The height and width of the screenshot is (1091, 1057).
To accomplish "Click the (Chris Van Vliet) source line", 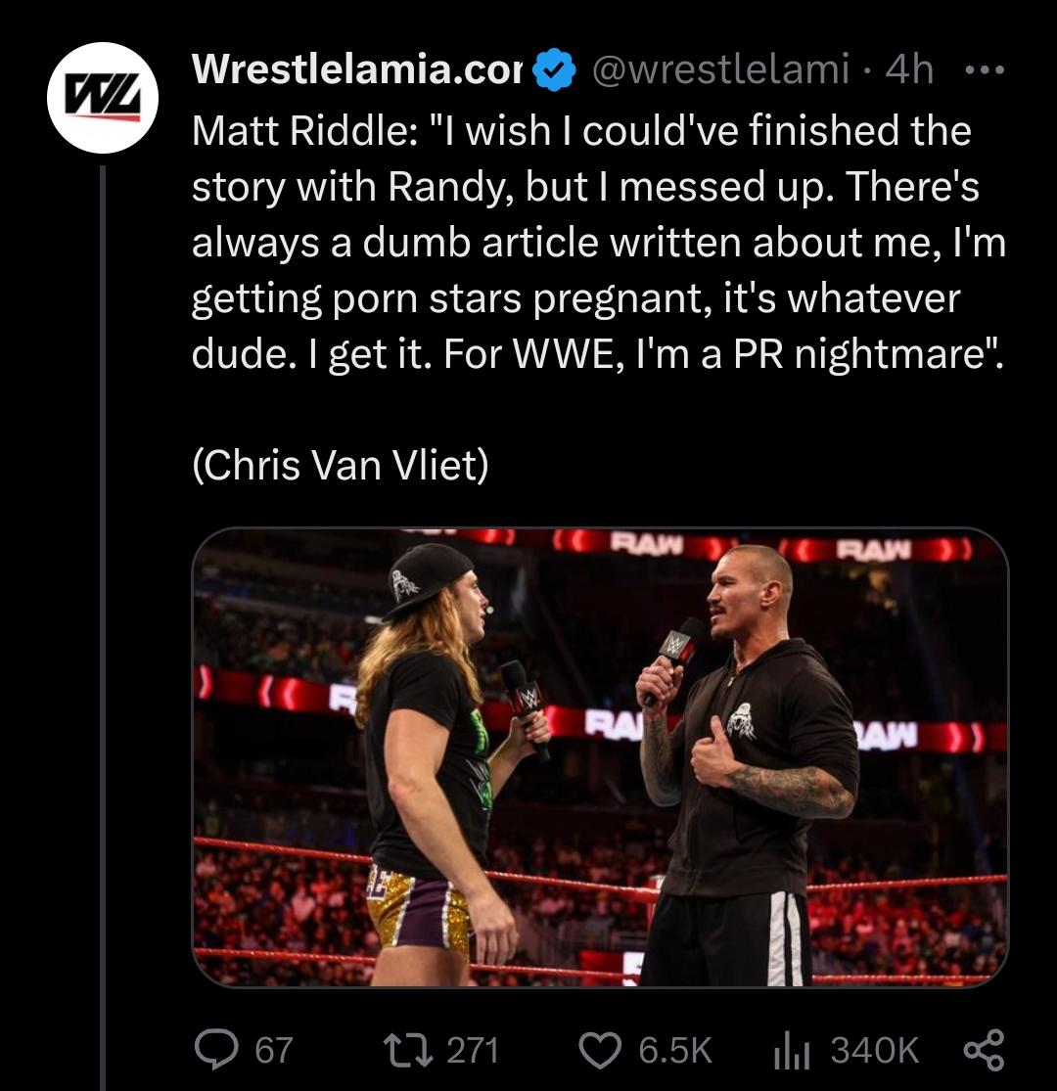I will click(341, 465).
